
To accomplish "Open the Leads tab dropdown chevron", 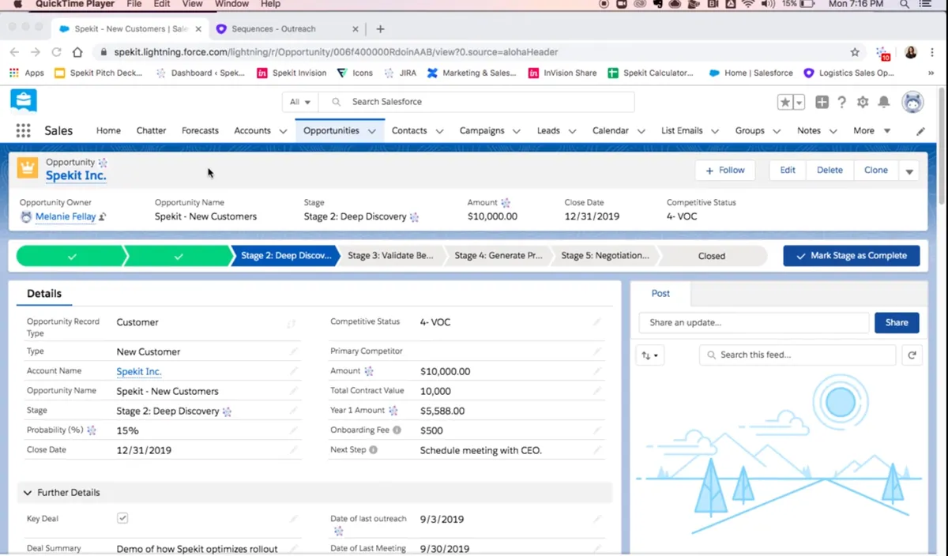I will click(x=573, y=131).
